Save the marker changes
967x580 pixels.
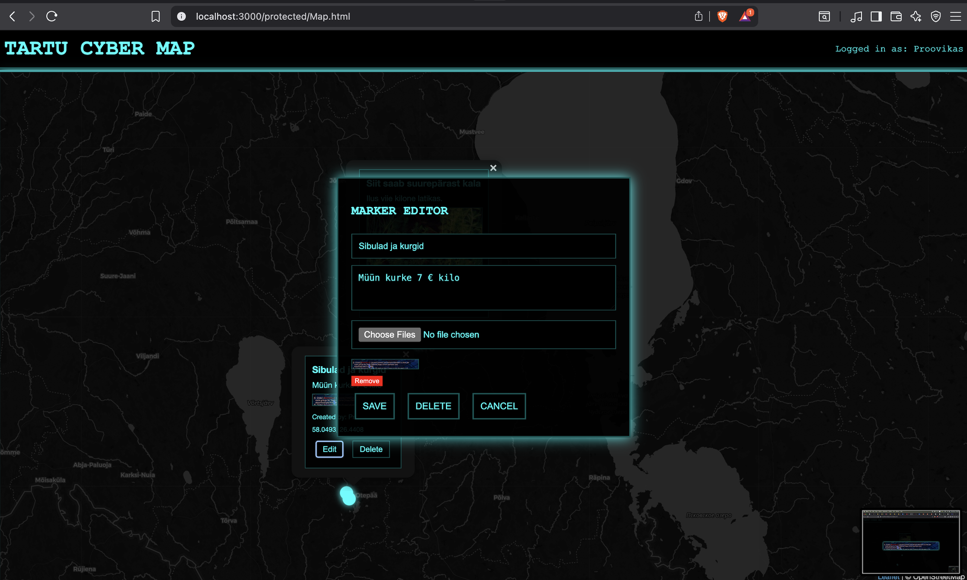[x=374, y=406]
